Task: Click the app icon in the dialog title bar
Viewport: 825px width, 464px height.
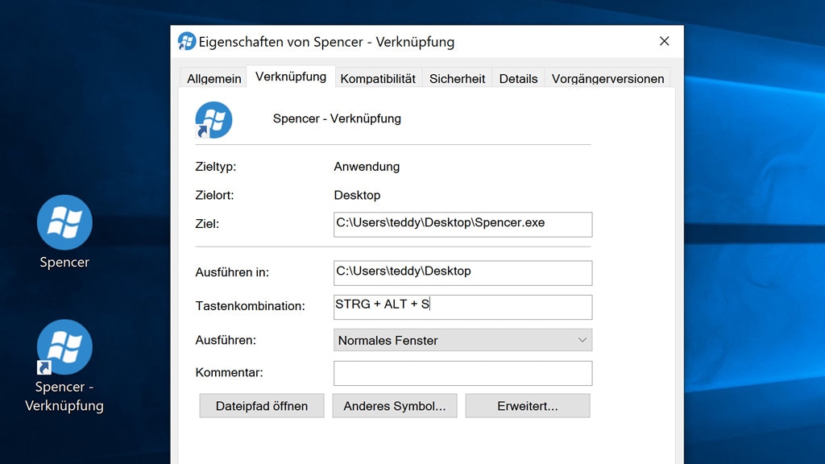Action: 186,41
